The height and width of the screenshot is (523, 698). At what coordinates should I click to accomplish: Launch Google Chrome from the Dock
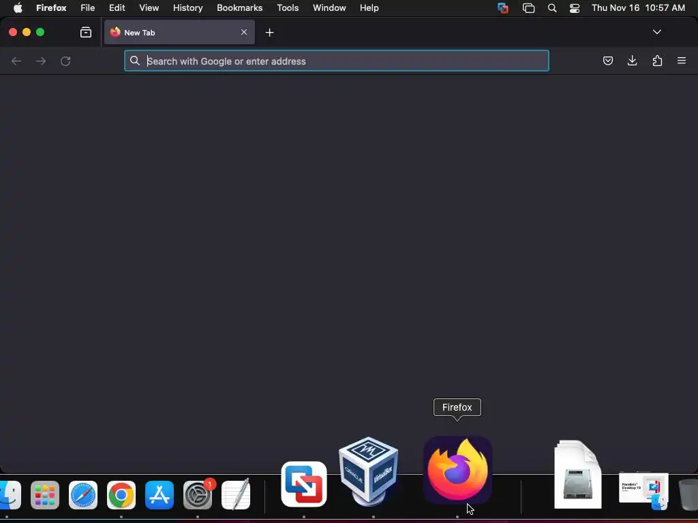121,494
